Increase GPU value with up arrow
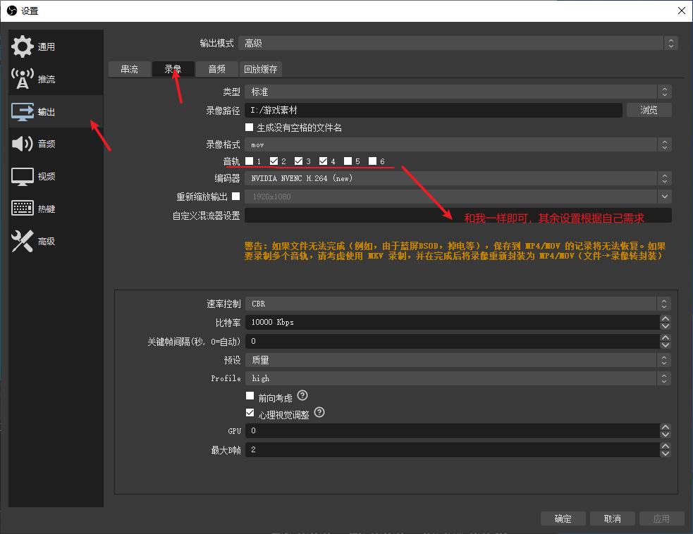 click(x=666, y=427)
